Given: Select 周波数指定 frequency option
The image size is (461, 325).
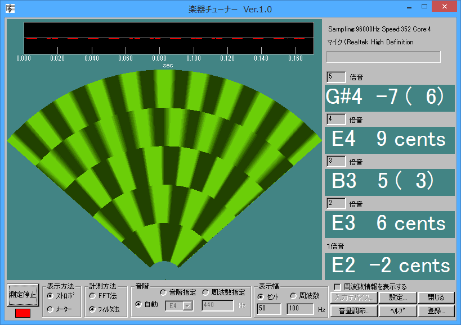Looking at the screenshot, I should 205,292.
